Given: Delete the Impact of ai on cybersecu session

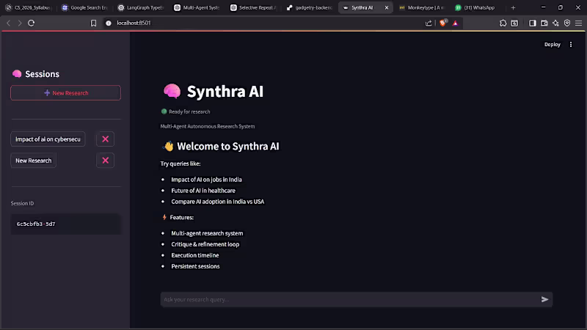Looking at the screenshot, I should [x=105, y=139].
